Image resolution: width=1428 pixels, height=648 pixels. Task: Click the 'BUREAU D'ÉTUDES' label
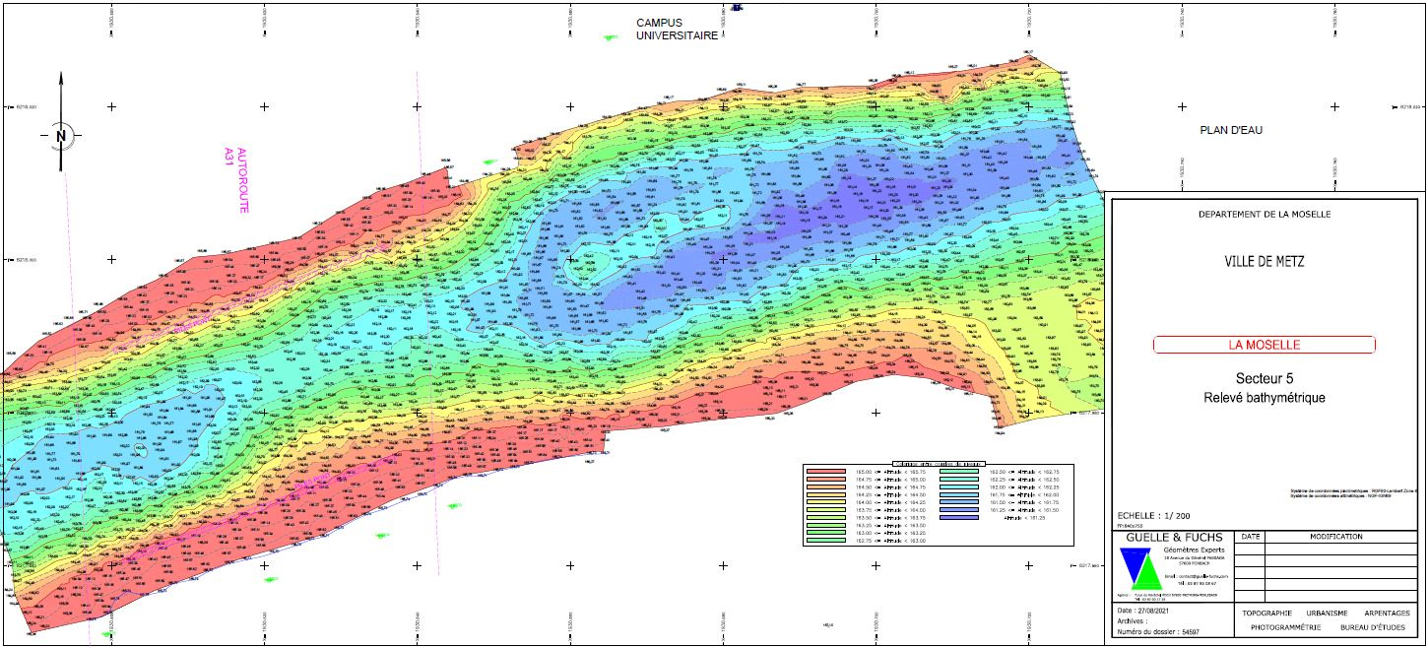coord(1373,627)
